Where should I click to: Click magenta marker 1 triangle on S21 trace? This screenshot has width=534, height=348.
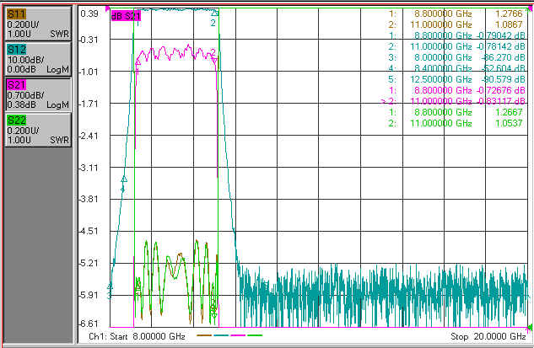click(138, 62)
